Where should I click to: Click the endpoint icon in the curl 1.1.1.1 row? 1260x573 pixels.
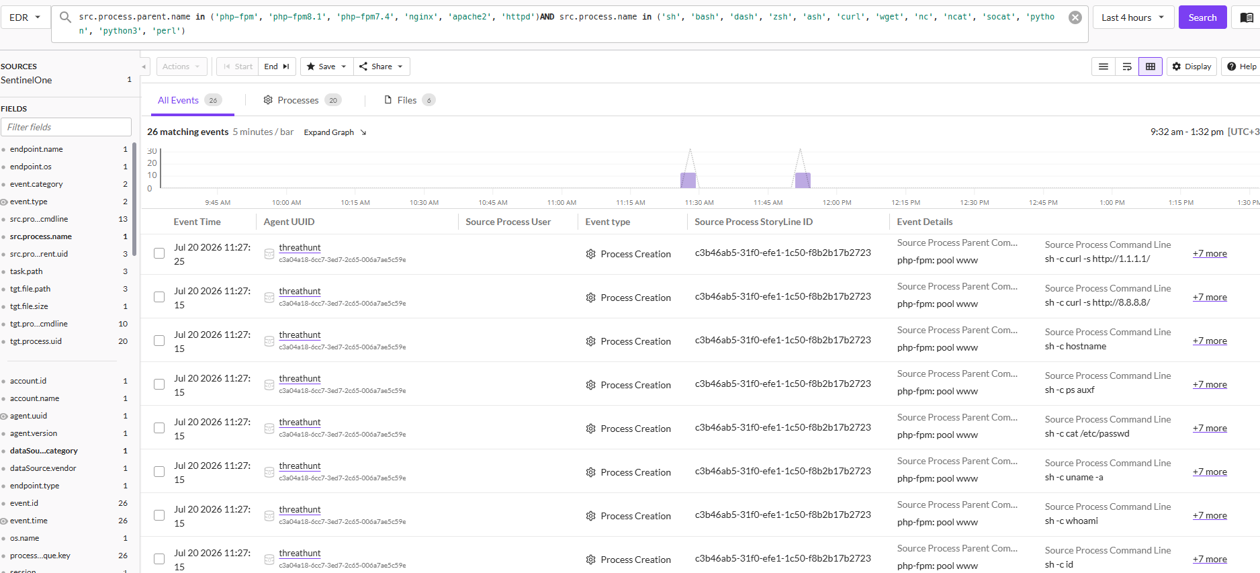269,254
